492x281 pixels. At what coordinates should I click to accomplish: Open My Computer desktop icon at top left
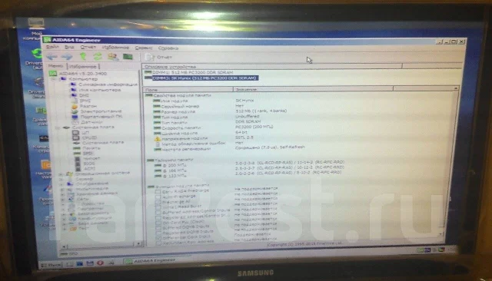(x=35, y=29)
